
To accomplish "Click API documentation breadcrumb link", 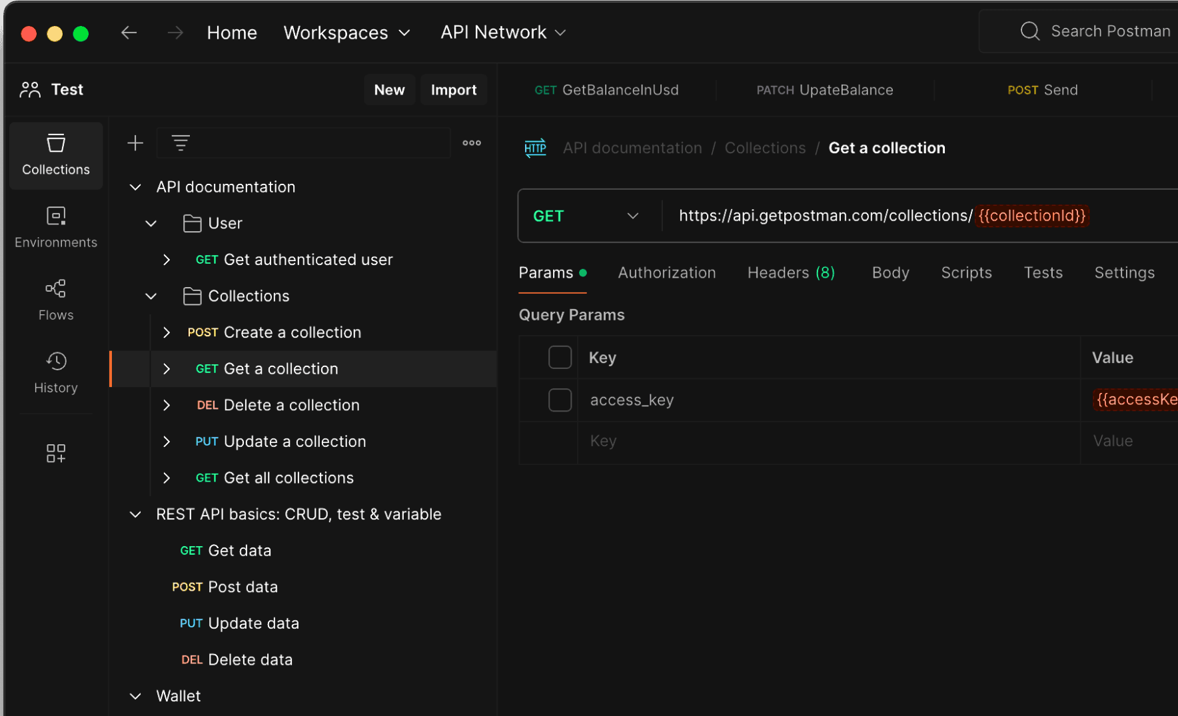I will [x=632, y=148].
